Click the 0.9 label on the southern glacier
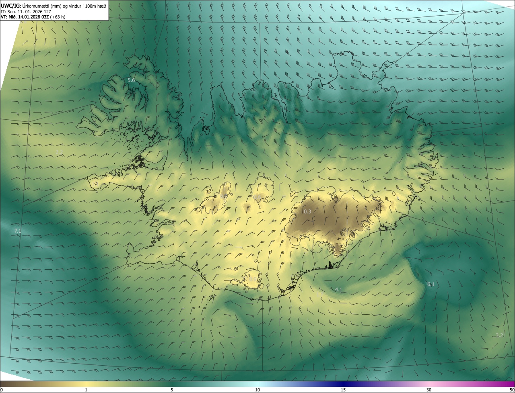Screen dimensions: 515x393 pos(253,279)
